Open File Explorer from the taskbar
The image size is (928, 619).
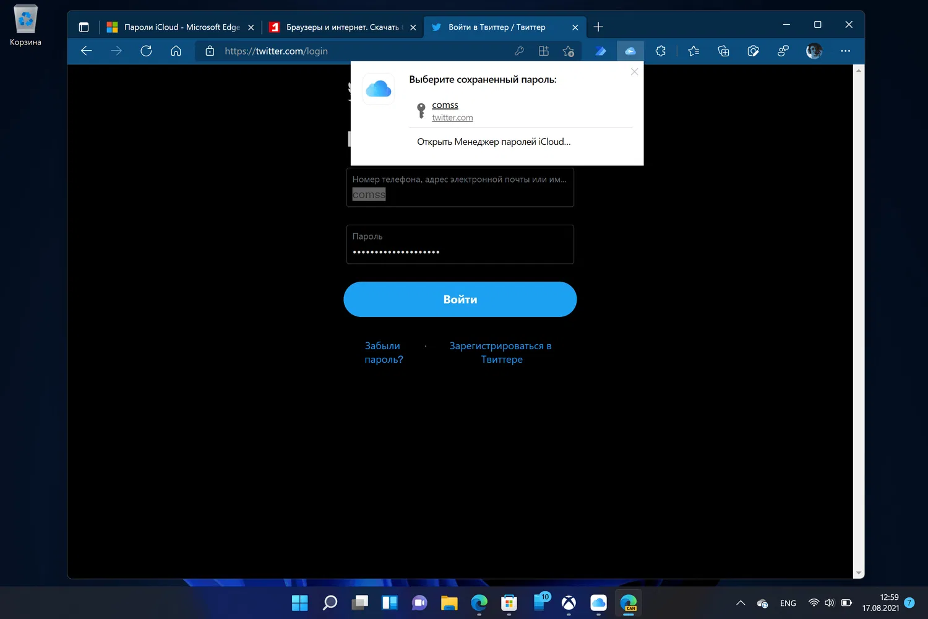[x=449, y=603]
